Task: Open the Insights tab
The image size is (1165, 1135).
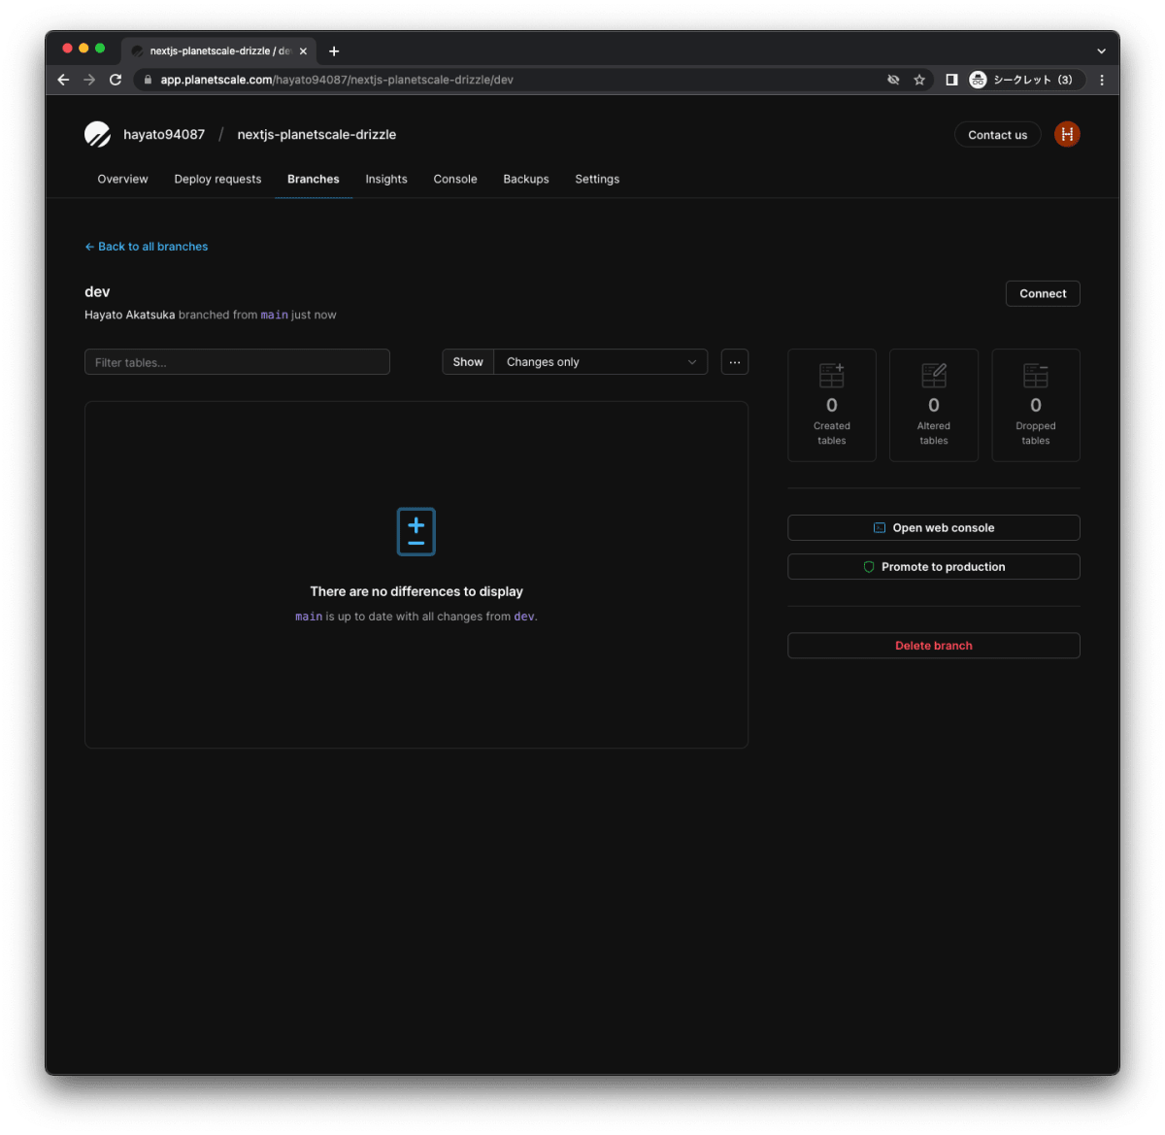Action: 386,179
